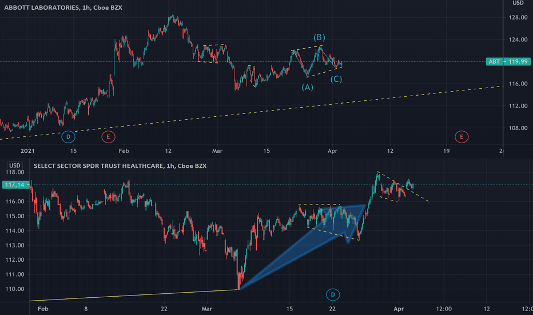Click the Abbott Laboratories chart title
The image size is (533, 315).
(x=63, y=7)
